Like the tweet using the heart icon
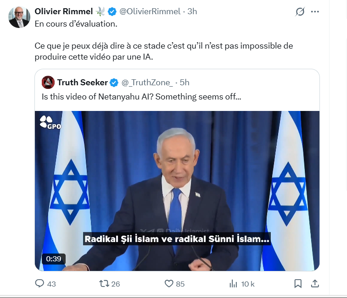The image size is (347, 298). pos(168,284)
